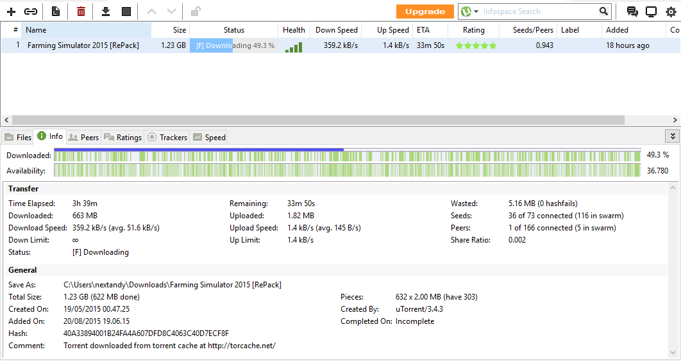681x361 pixels.
Task: Click the green health bars icon
Action: tap(294, 47)
